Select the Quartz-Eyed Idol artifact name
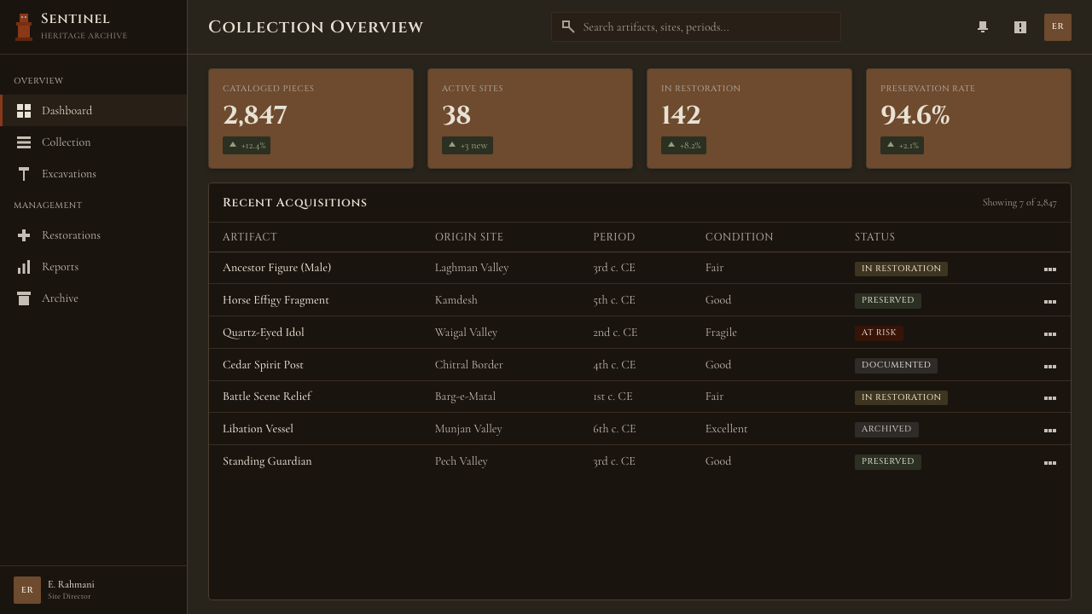Viewport: 1092px width, 614px height. click(263, 333)
